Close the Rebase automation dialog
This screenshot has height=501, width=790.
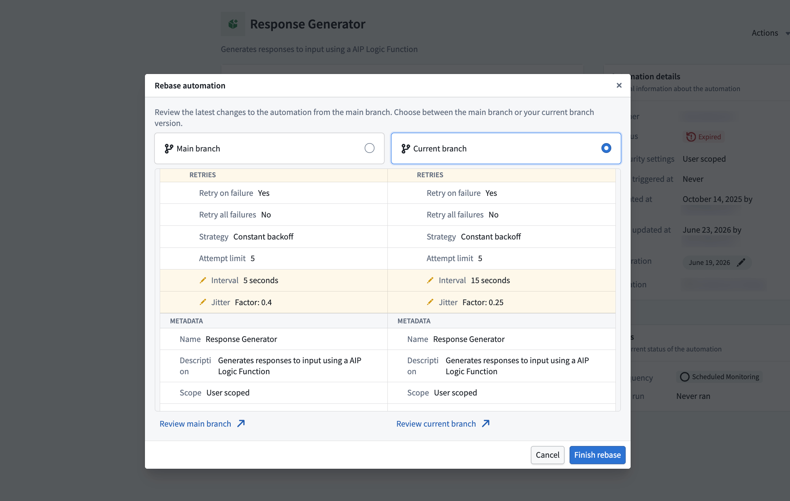(x=619, y=85)
